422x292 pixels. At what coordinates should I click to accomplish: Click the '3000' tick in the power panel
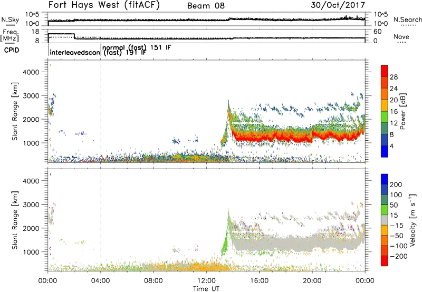31,96
